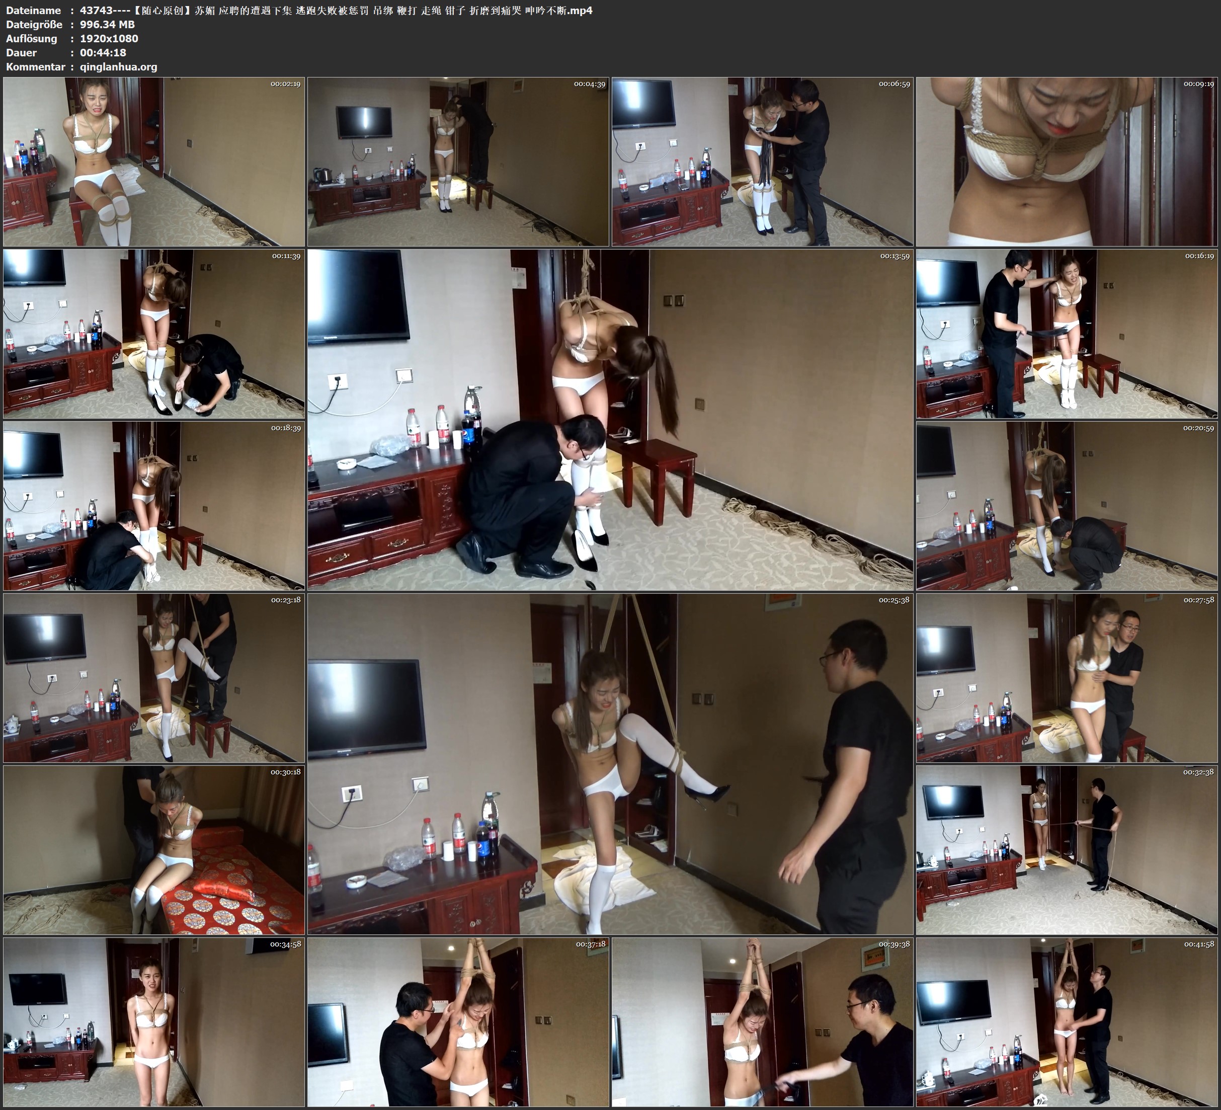Click the thumbnail at 00:20:59
The height and width of the screenshot is (1110, 1221).
pos(1067,506)
